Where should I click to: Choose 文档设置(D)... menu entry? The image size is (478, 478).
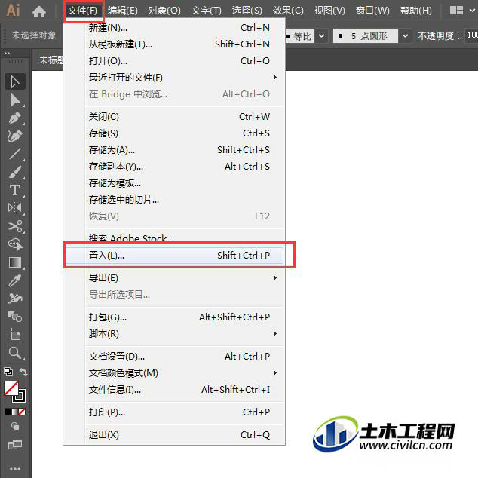click(174, 356)
